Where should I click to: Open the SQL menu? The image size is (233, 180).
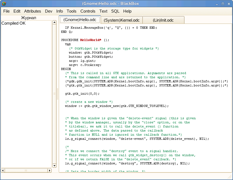click(115, 11)
